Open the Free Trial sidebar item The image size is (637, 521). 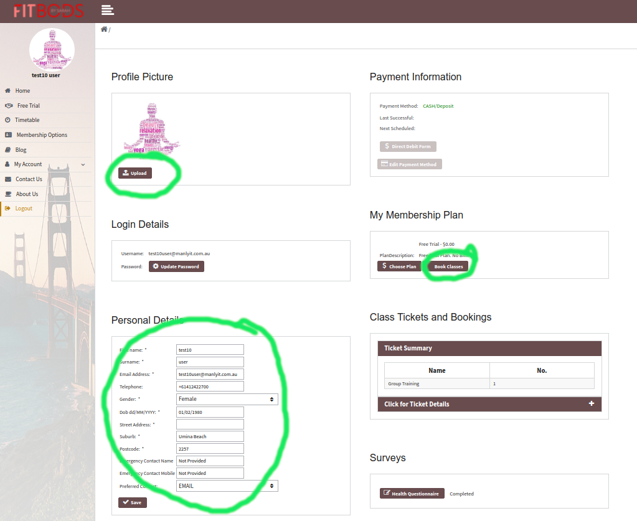[28, 106]
